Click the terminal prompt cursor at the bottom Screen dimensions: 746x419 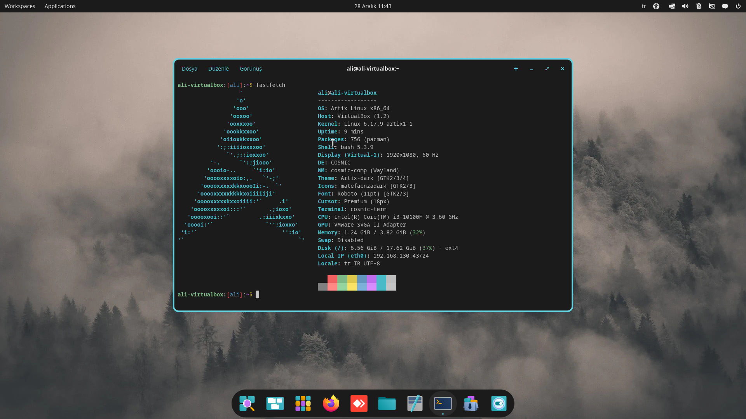coord(257,294)
